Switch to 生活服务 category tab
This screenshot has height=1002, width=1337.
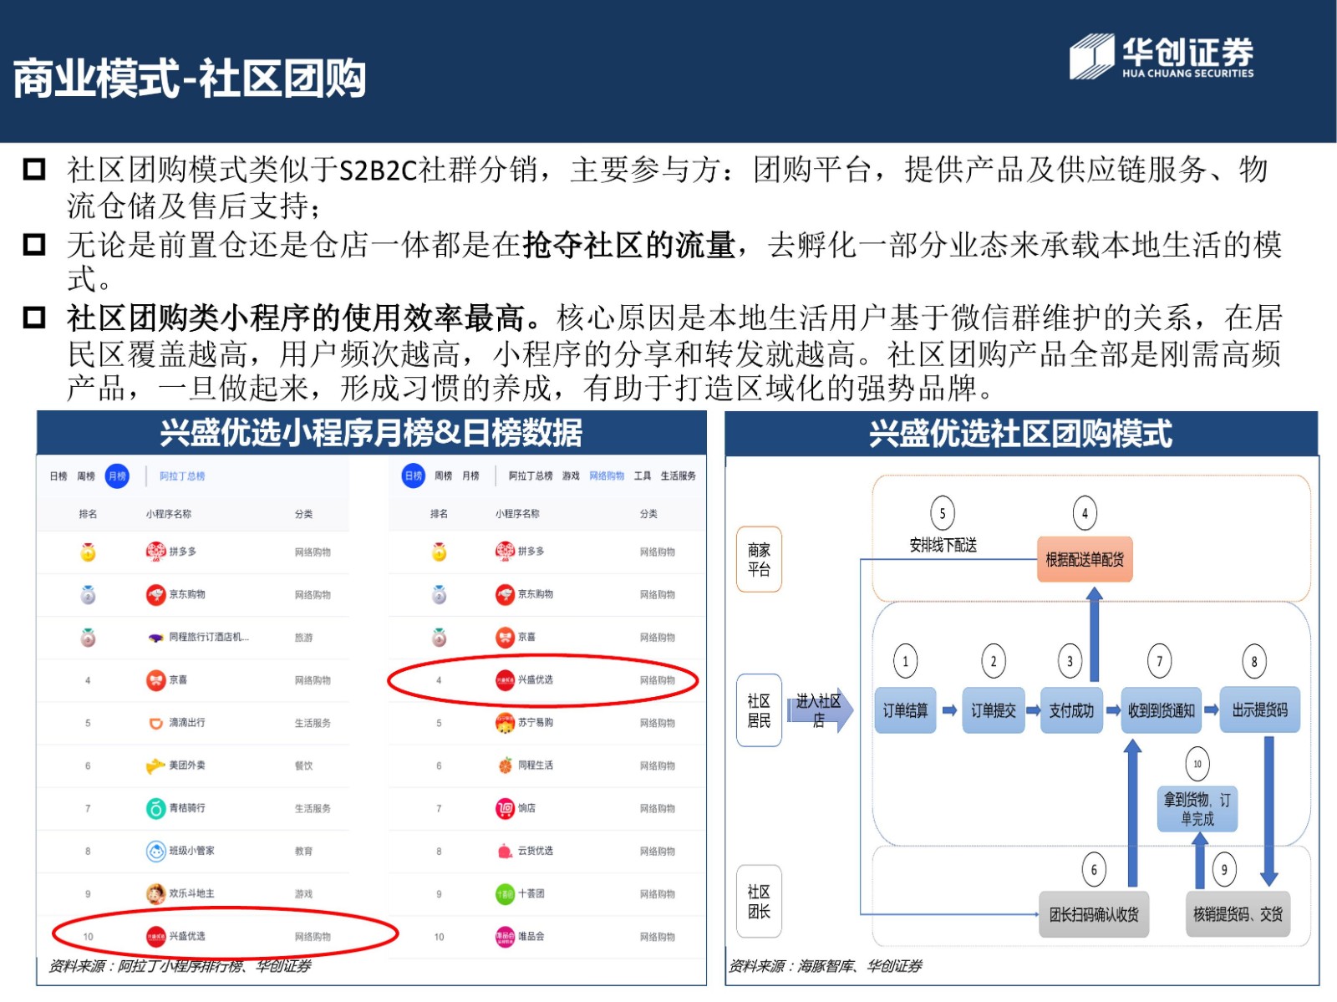679,476
